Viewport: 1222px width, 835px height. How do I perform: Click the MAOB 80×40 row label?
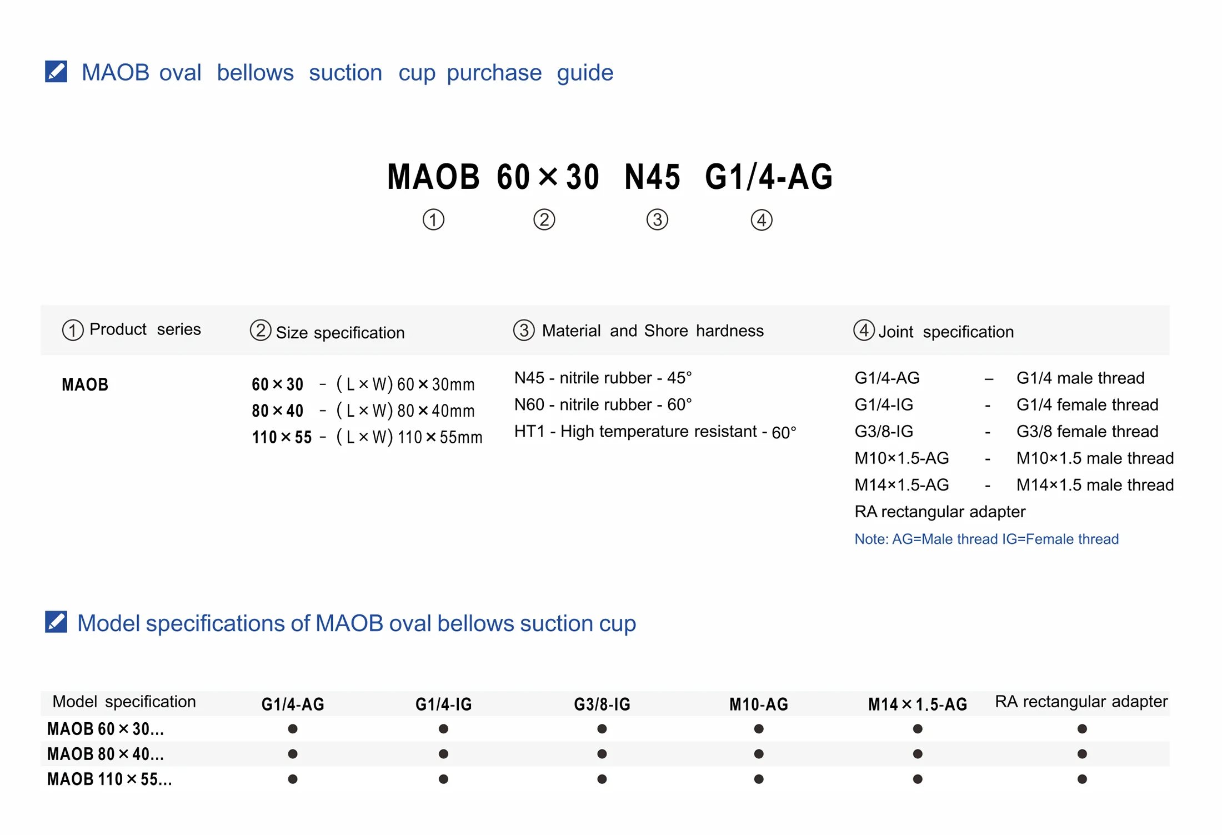pos(106,754)
